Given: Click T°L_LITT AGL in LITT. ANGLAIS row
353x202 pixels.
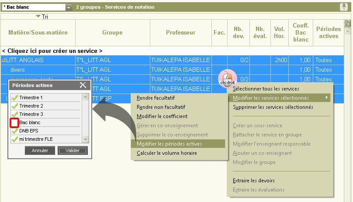Looking at the screenshot, I should [113, 60].
